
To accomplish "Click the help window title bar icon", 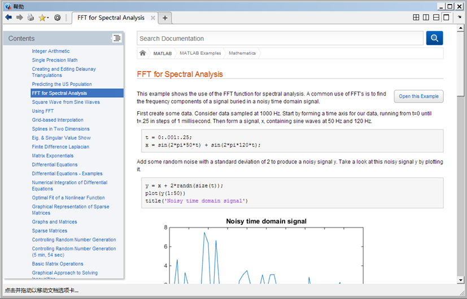I will pyautogui.click(x=8, y=6).
